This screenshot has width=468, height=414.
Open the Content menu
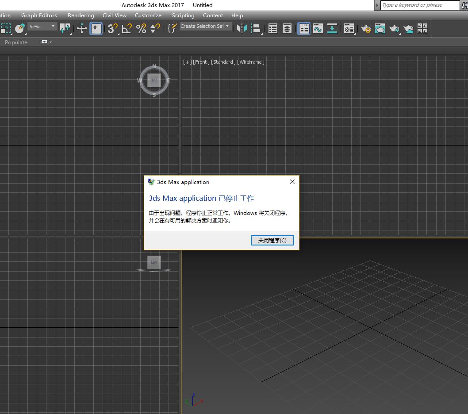(x=213, y=15)
